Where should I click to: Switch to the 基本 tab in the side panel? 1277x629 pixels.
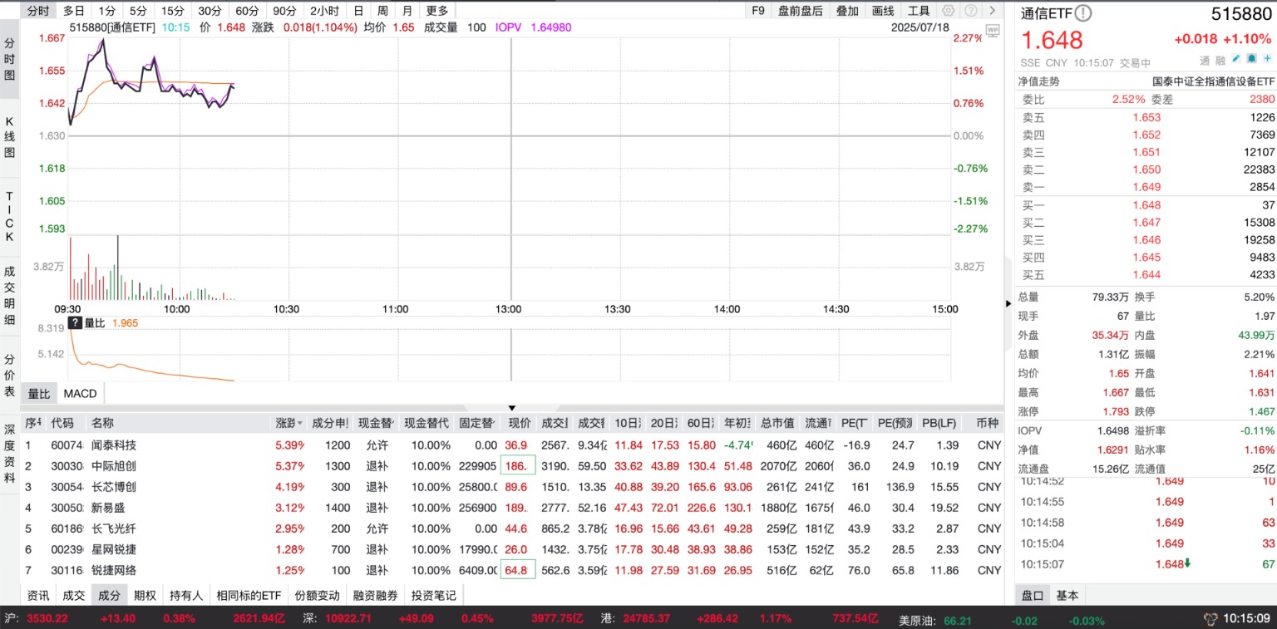[1067, 595]
